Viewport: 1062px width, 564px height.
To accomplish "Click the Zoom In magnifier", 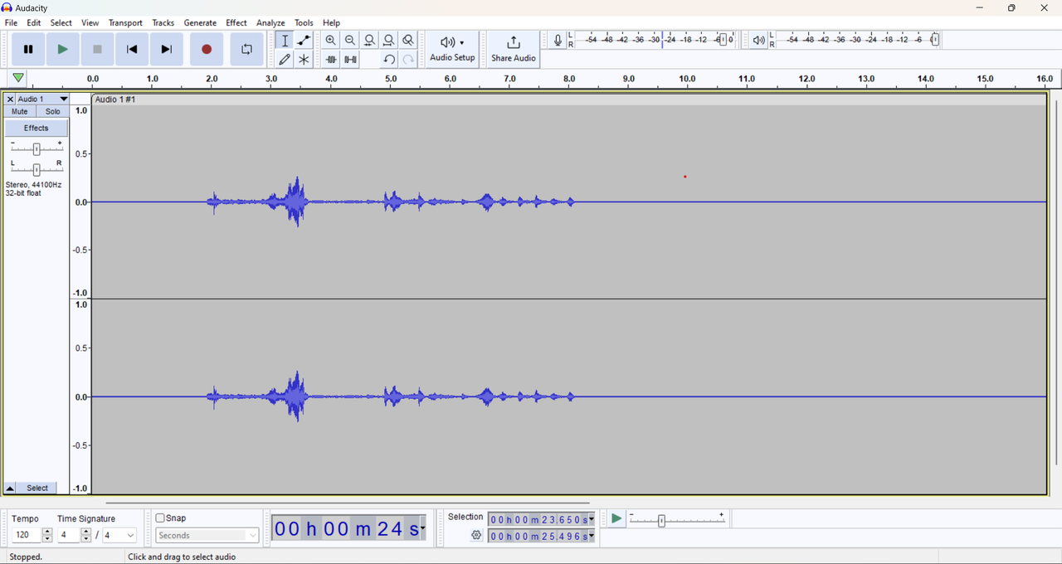I will [331, 41].
